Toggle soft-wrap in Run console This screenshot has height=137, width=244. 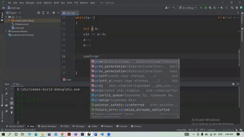point(12,99)
